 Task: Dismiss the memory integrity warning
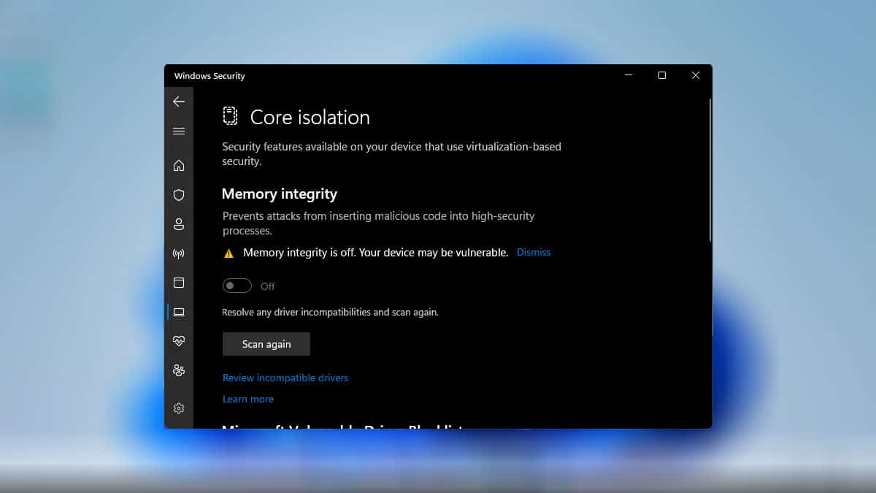[534, 252]
